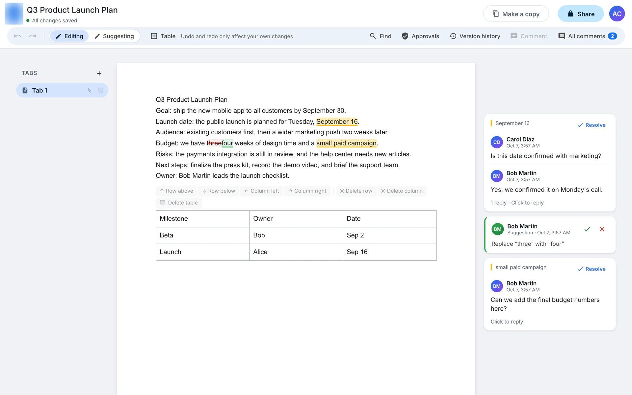The width and height of the screenshot is (632, 395).
Task: Click Delete column button
Action: click(402, 191)
